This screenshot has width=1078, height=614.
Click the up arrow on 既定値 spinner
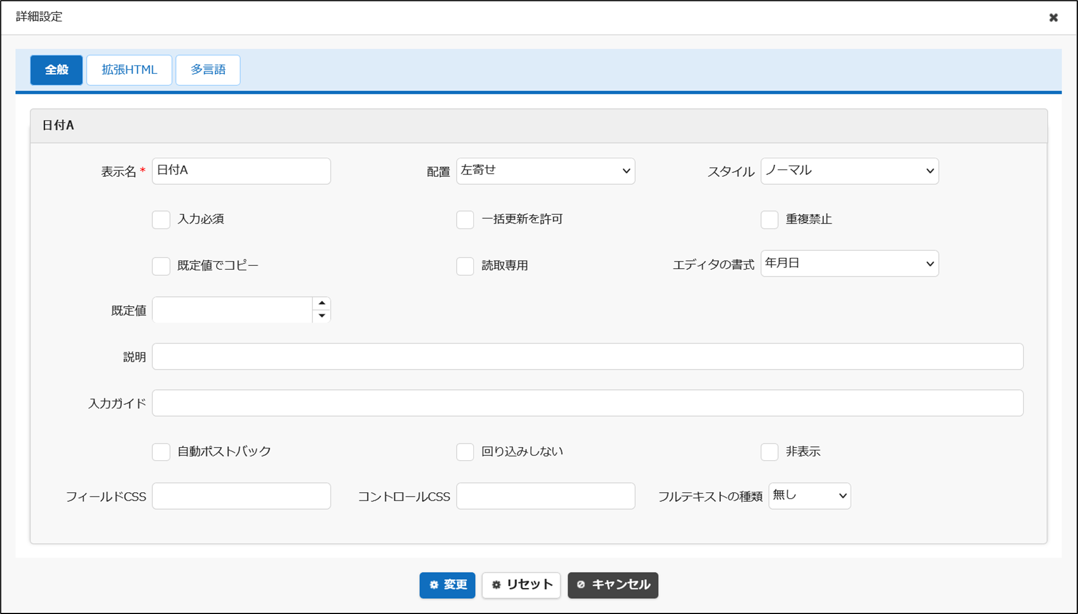[322, 303]
